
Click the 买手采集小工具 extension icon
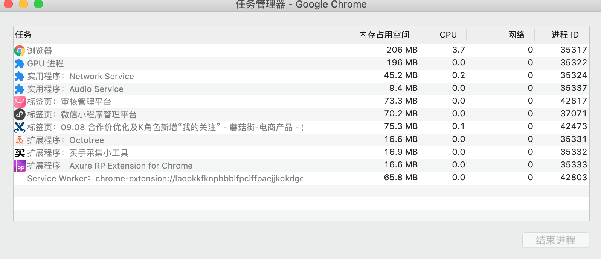[20, 153]
